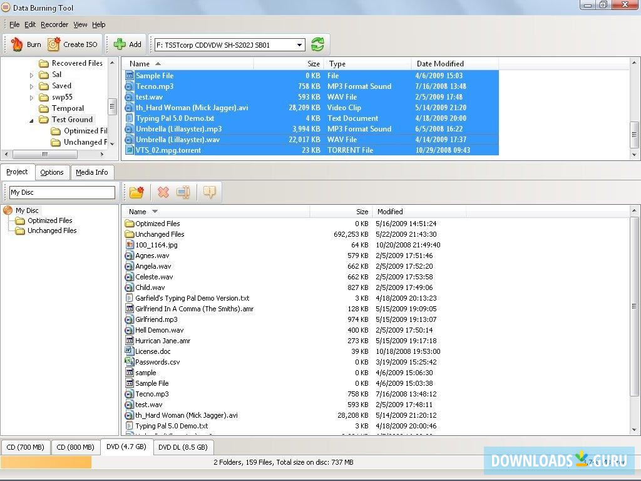Click the New Folder icon in the project toolbar
This screenshot has height=481, width=641.
[137, 192]
